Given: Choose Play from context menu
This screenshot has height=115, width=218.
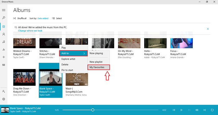Looking at the screenshot, I should [x=73, y=48].
